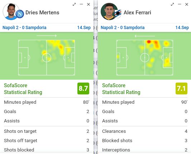Viewport: 191px width, 154px height.
Task: Minimize the Dries Mertens panel
Action: click(x=81, y=4)
